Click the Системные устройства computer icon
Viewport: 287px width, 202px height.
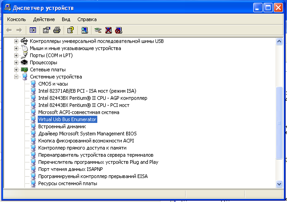pos(24,77)
